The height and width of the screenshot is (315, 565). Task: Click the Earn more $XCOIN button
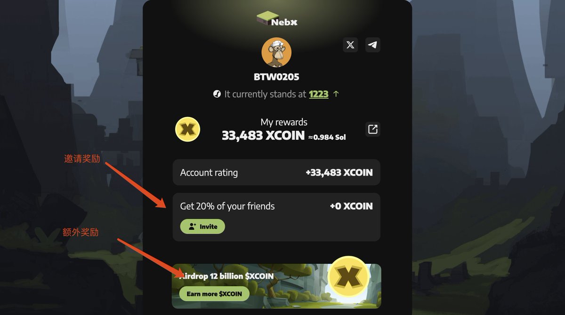click(x=214, y=294)
